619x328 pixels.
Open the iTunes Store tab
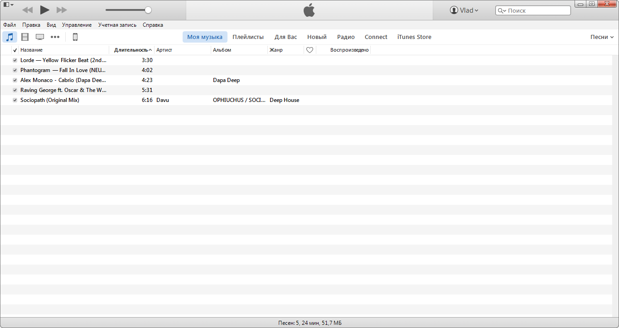click(414, 37)
